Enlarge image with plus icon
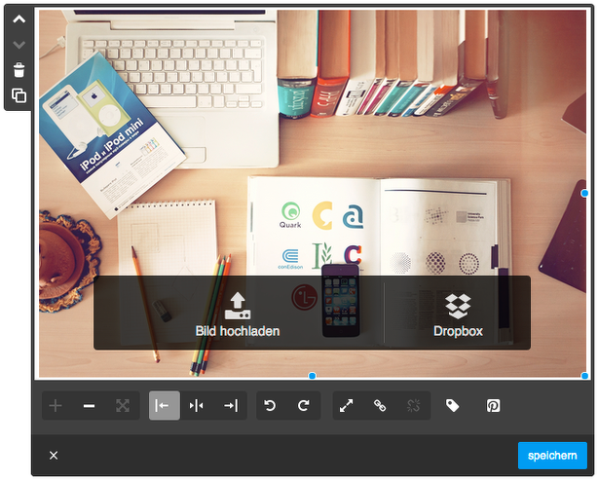This screenshot has height=481, width=599. point(56,406)
